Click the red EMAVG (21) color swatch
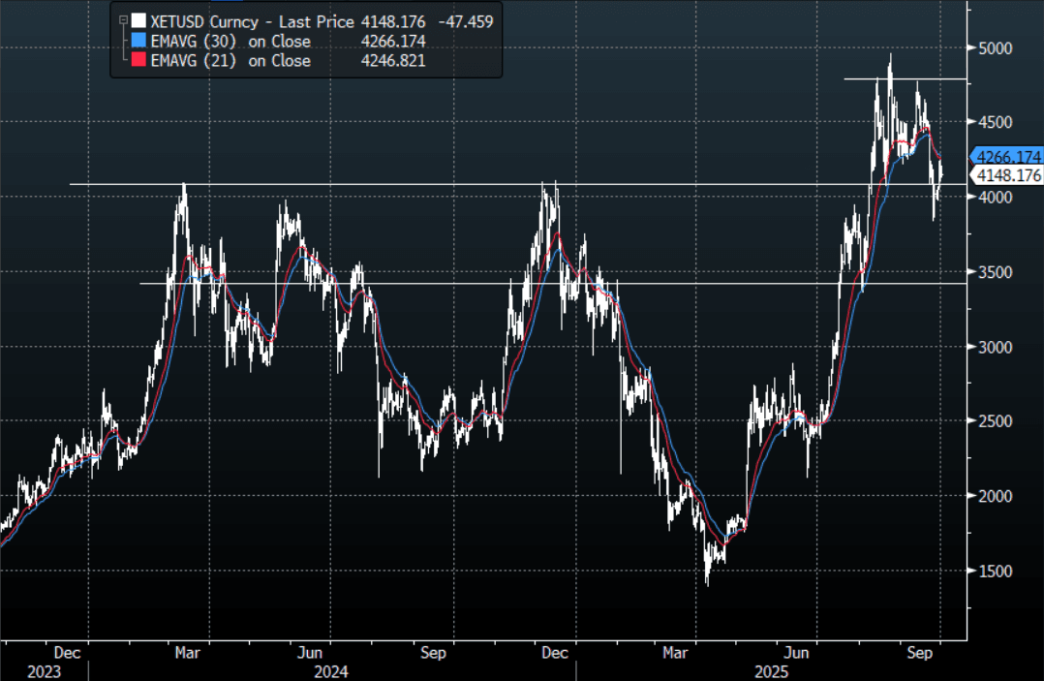Image resolution: width=1044 pixels, height=681 pixels. (139, 61)
